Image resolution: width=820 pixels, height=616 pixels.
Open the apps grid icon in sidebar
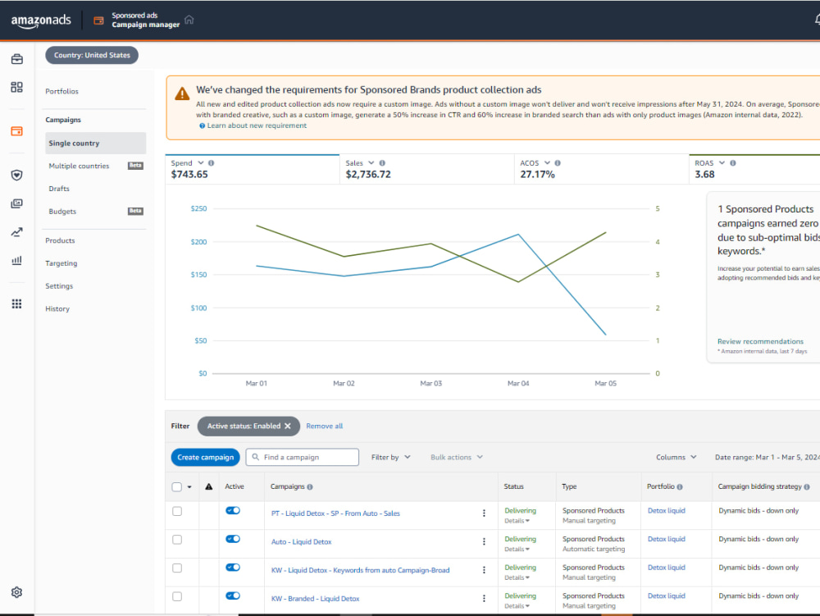point(16,303)
